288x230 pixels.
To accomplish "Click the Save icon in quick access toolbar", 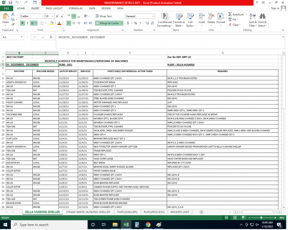I will (10, 3).
